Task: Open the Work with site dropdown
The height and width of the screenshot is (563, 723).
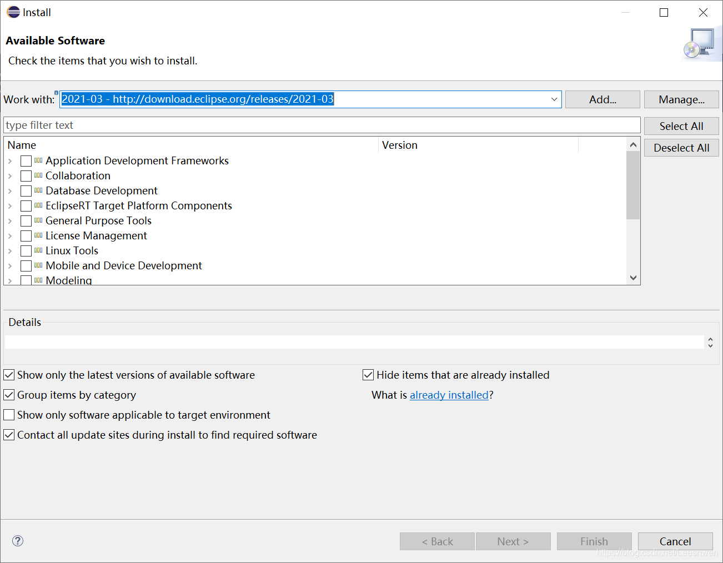Action: pos(554,99)
